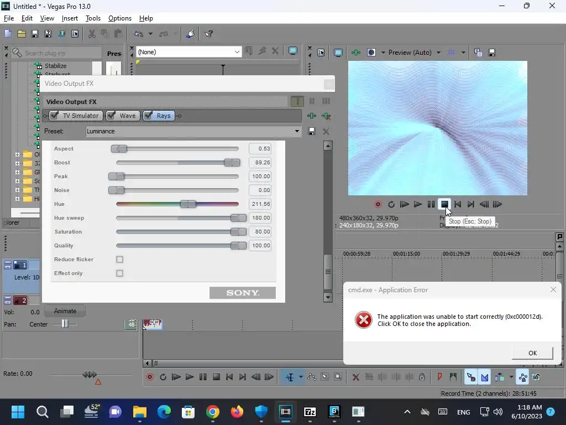Screen dimensions: 566x425
Task: Disable the TV Simulator effect checkbox
Action: point(54,115)
